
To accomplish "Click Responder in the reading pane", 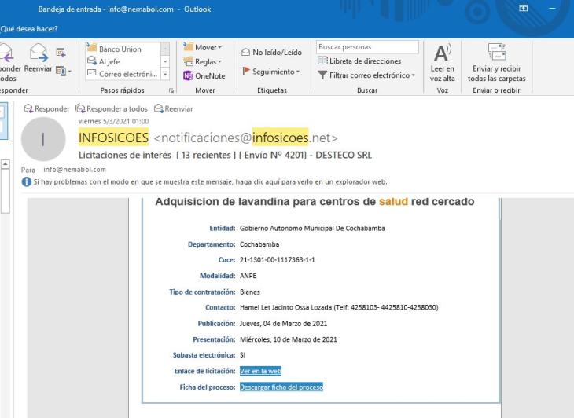I will 46,108.
